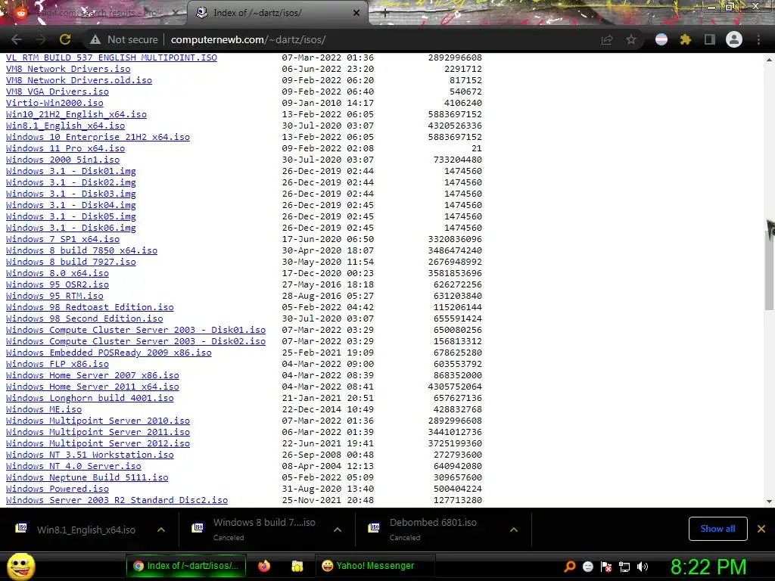Image resolution: width=775 pixels, height=581 pixels.
Task: Open Virtio-Win2000.iso link
Action: [x=54, y=103]
